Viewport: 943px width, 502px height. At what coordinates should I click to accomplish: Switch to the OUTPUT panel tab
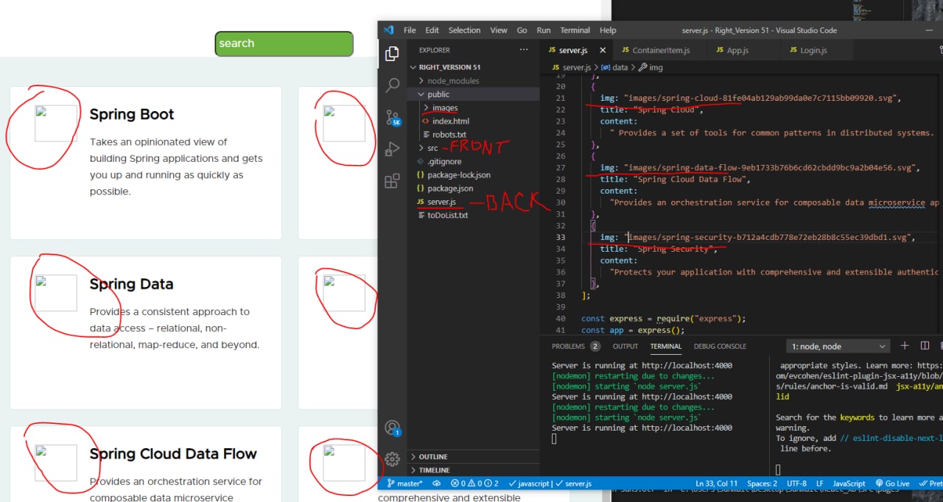tap(625, 346)
